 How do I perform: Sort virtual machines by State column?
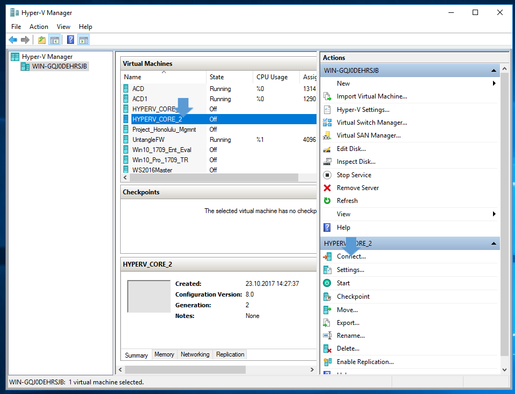pyautogui.click(x=230, y=77)
